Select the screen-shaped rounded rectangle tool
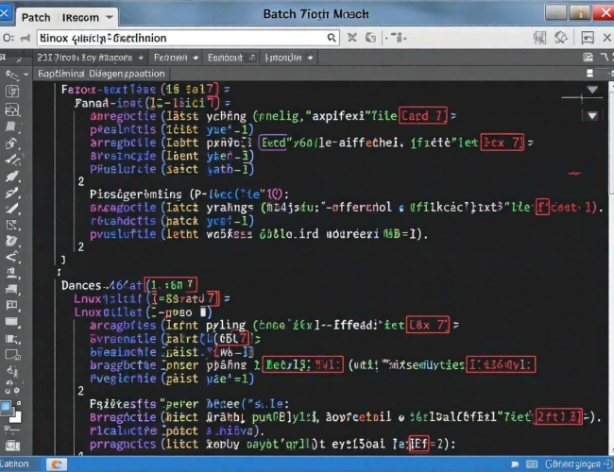The height and width of the screenshot is (472, 614). [12, 355]
